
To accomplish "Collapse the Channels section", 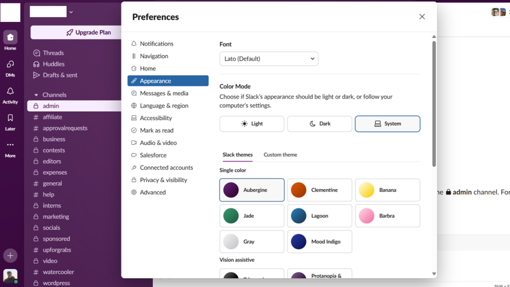I will pos(37,95).
